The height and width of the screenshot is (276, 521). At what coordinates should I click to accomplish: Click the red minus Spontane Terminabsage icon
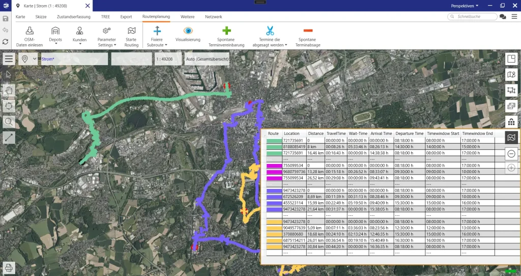[308, 31]
